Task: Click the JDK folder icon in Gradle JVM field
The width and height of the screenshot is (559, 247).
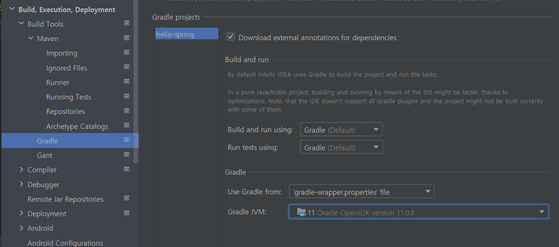Action: pyautogui.click(x=301, y=212)
